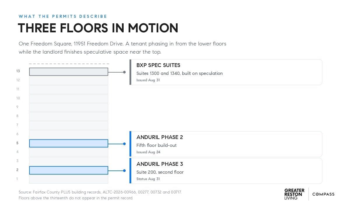
Task: Click the Greater Reston Living logo
Action: [294, 194]
